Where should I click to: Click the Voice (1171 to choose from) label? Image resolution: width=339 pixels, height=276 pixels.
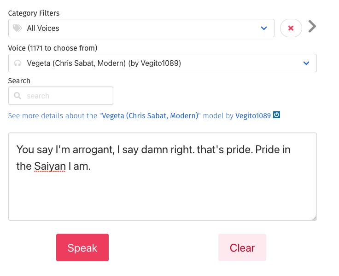[53, 48]
